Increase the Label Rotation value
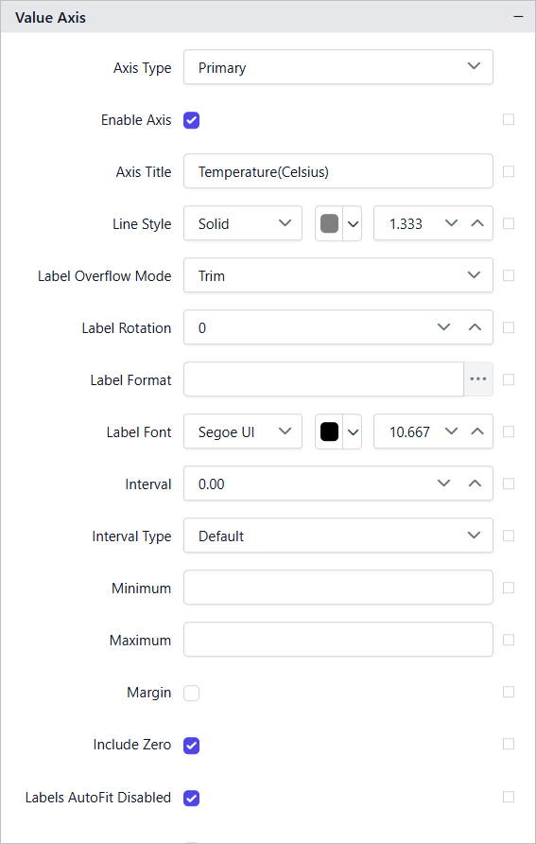Screen dimensions: 536x844 pos(475,327)
